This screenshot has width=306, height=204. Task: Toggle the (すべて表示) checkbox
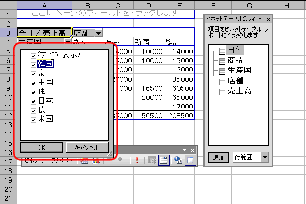click(x=33, y=56)
